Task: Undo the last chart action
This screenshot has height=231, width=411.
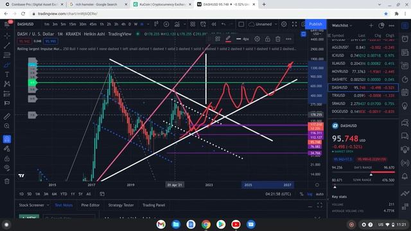Action: click(223, 24)
